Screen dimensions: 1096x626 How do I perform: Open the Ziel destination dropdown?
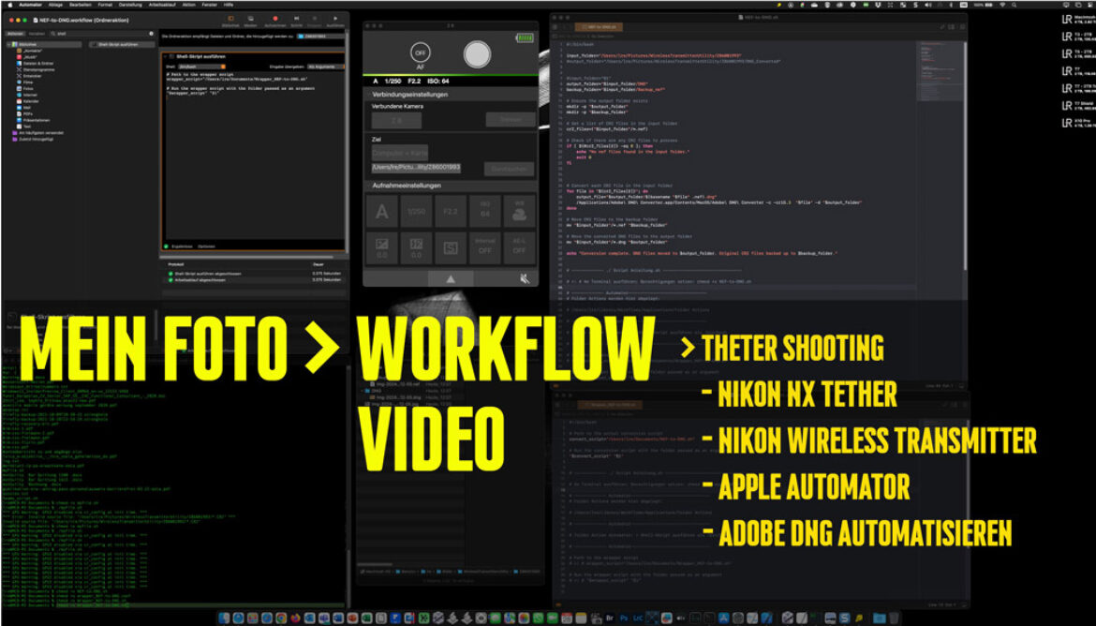point(399,153)
